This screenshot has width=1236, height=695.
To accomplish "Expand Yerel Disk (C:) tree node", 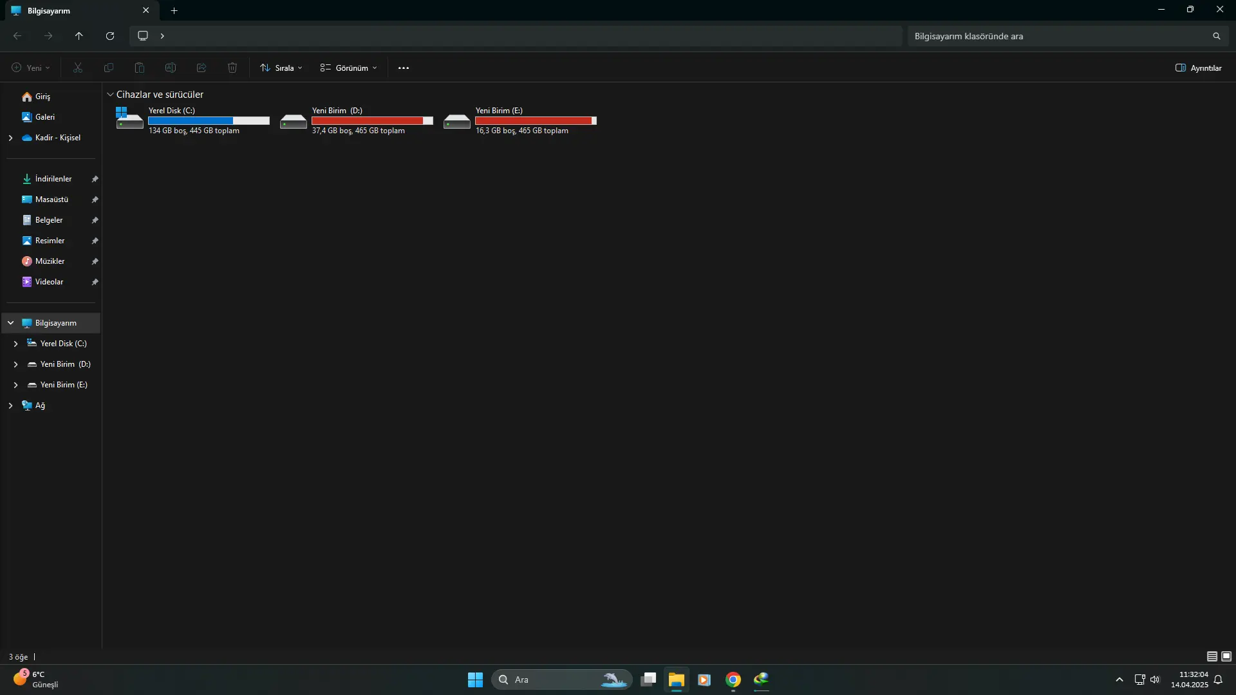I will pyautogui.click(x=15, y=344).
